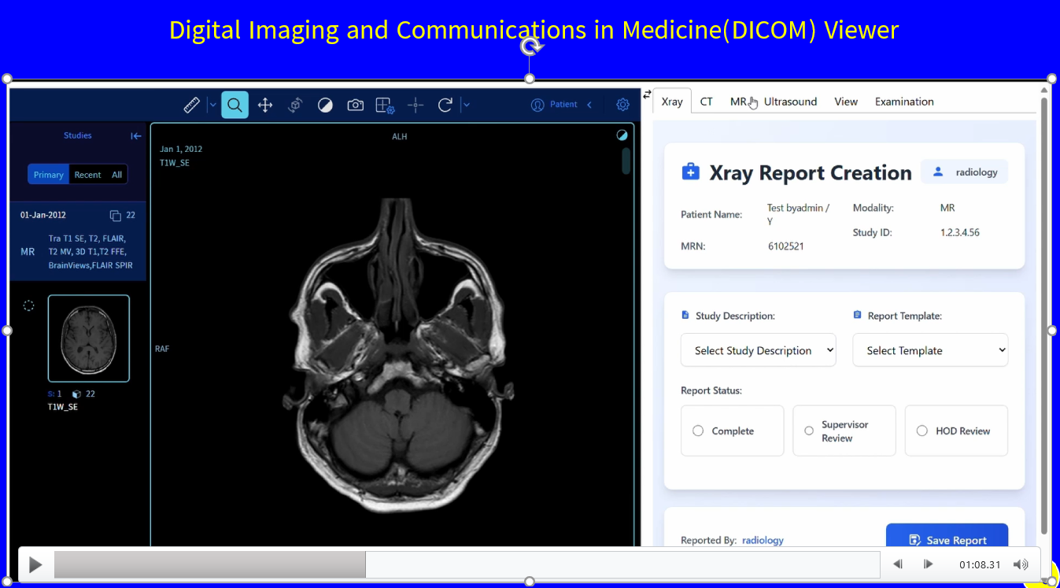This screenshot has height=588, width=1060.
Task: Click the Patient info icon
Action: point(538,105)
